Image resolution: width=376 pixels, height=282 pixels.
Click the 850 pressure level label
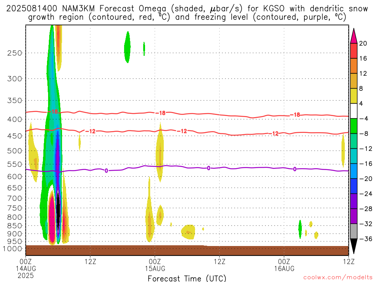pyautogui.click(x=15, y=226)
